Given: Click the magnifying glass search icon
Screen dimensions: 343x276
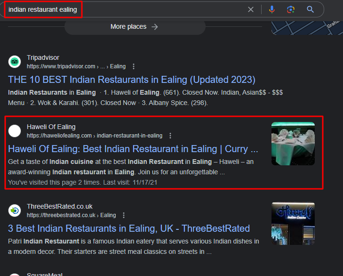Looking at the screenshot, I should (x=310, y=9).
